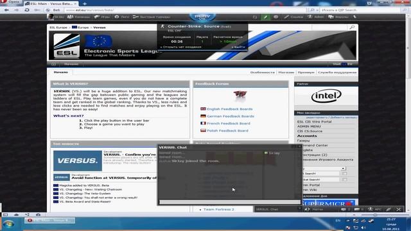The width and height of the screenshot is (411, 231).
Task: Open Command Center bookmark
Action: [x=315, y=146]
